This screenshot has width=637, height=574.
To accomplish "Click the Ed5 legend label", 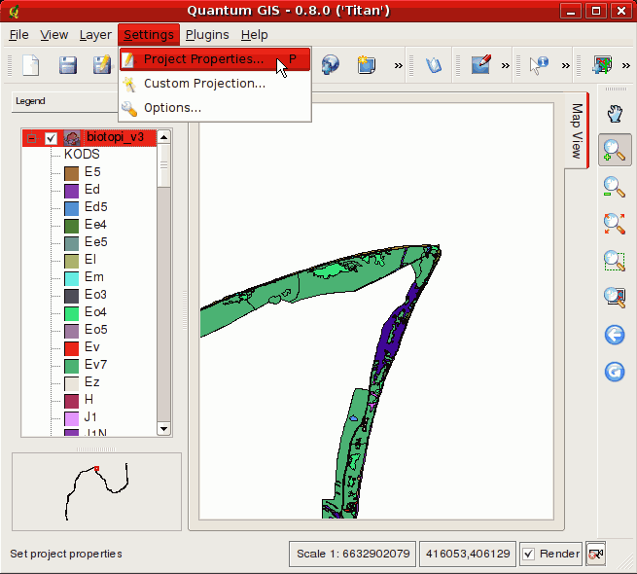I will (96, 207).
